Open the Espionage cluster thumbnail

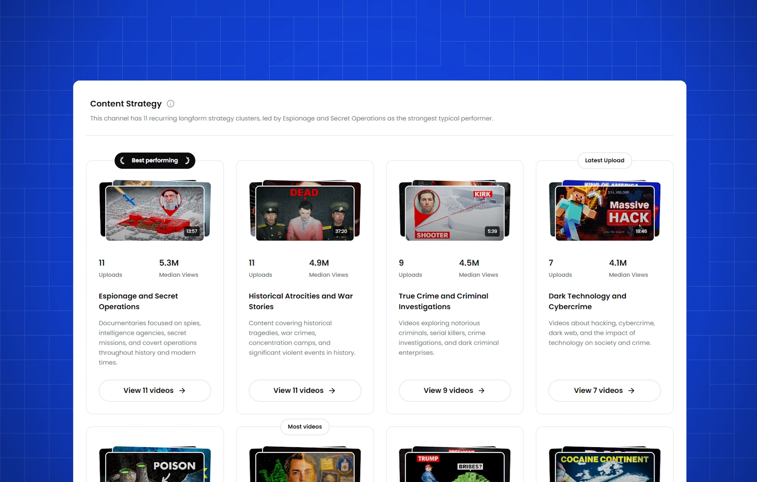[155, 213]
